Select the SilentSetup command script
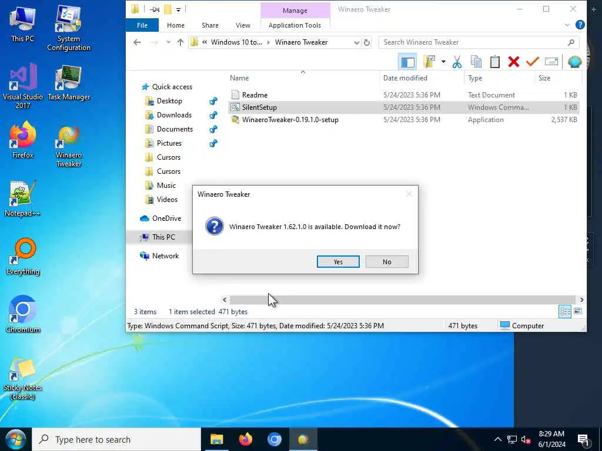602x451 pixels. click(403, 107)
